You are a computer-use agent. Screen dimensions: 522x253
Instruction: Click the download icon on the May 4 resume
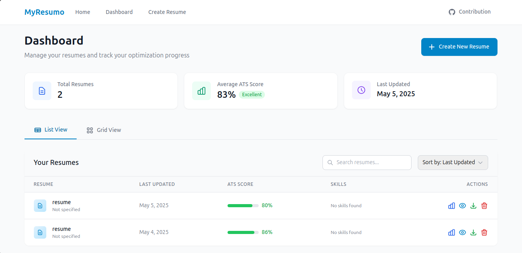[x=473, y=232]
